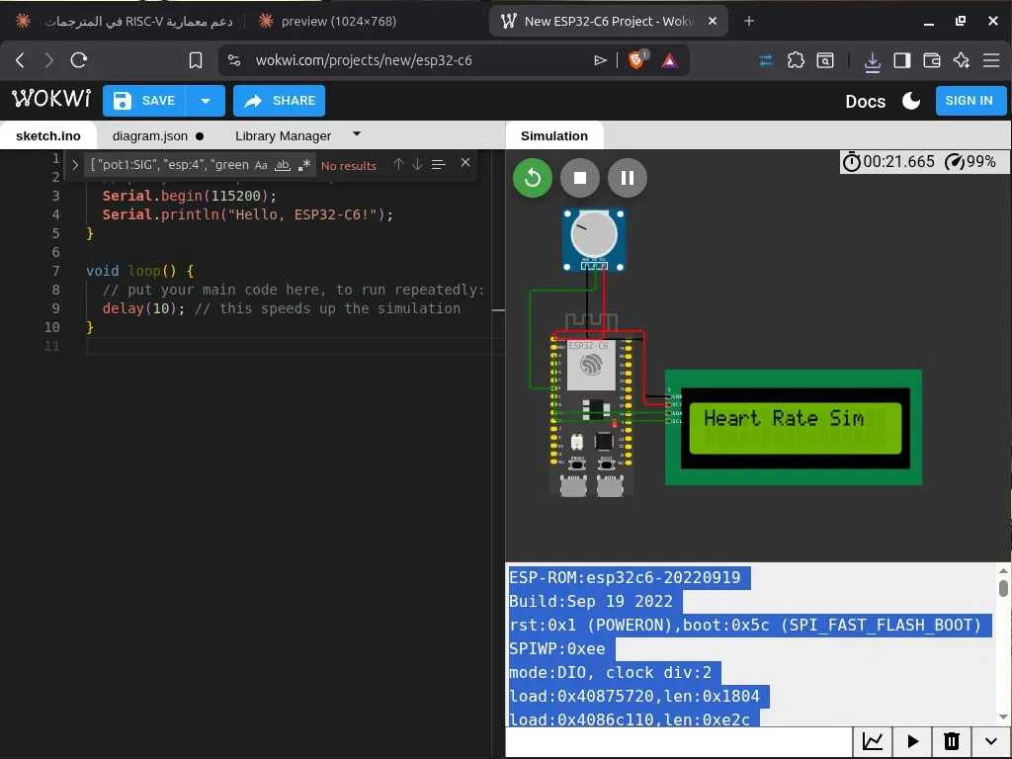The width and height of the screenshot is (1012, 759).
Task: Collapse serial monitor with chevron down
Action: [x=990, y=741]
